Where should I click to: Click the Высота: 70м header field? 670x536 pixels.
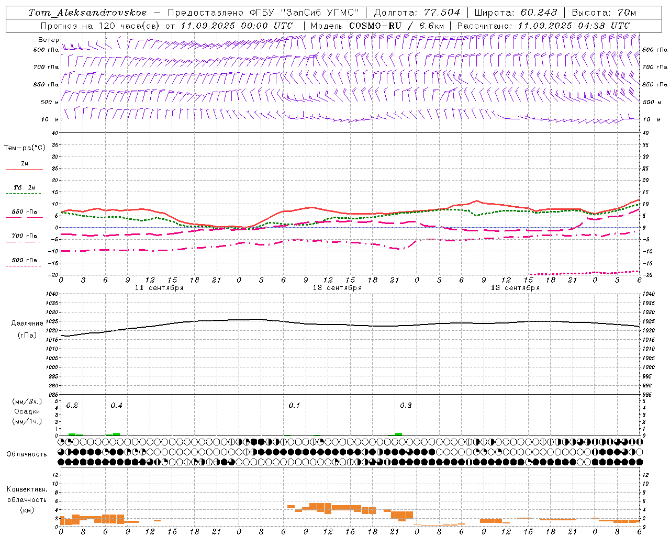click(604, 13)
